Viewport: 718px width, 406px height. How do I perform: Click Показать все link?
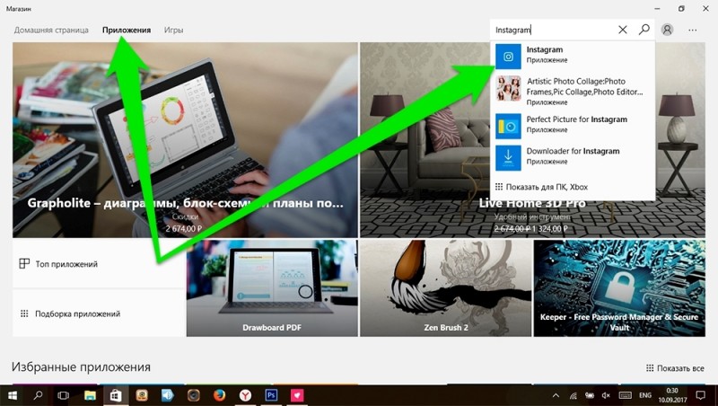[675, 368]
